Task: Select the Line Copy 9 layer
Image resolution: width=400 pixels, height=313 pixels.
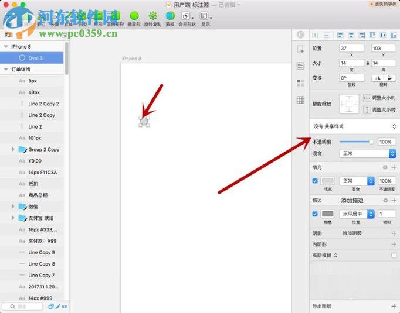Action: pyautogui.click(x=32, y=252)
